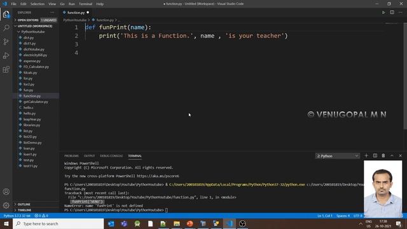
Task: Expand the Timeline section
Action: (36, 210)
